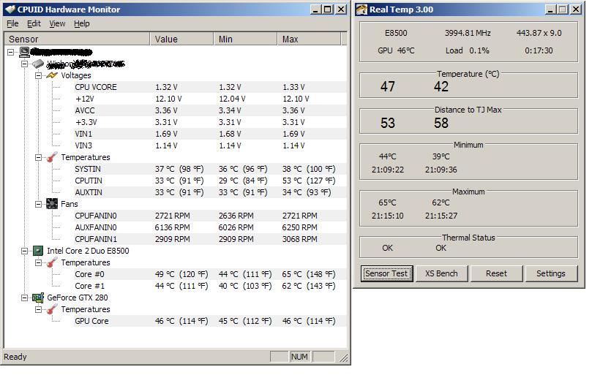Click the Value column header
This screenshot has width=603, height=375.
(x=181, y=39)
